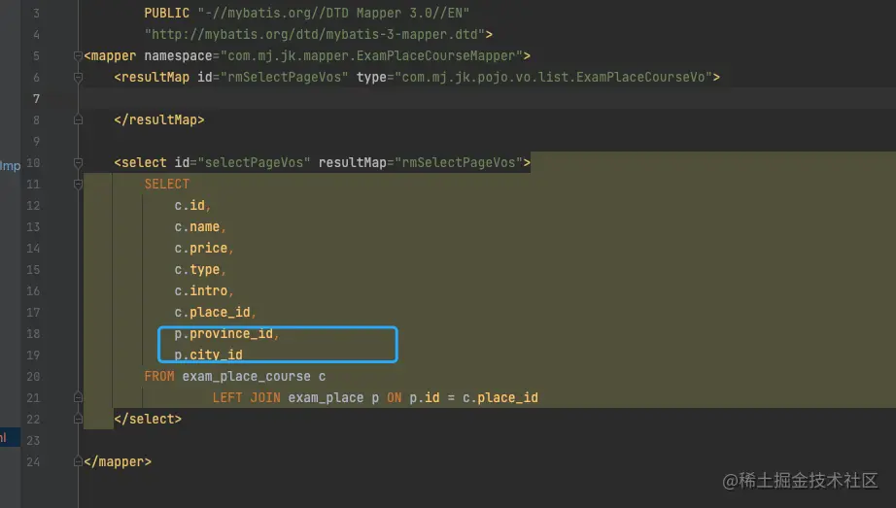Click the c.intro column
896x508 pixels.
200,290
